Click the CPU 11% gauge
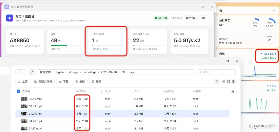 click(255, 24)
